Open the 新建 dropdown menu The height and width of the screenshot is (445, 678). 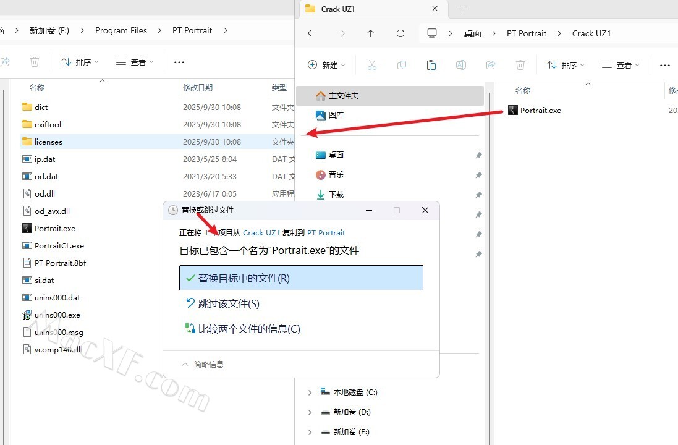pyautogui.click(x=326, y=65)
